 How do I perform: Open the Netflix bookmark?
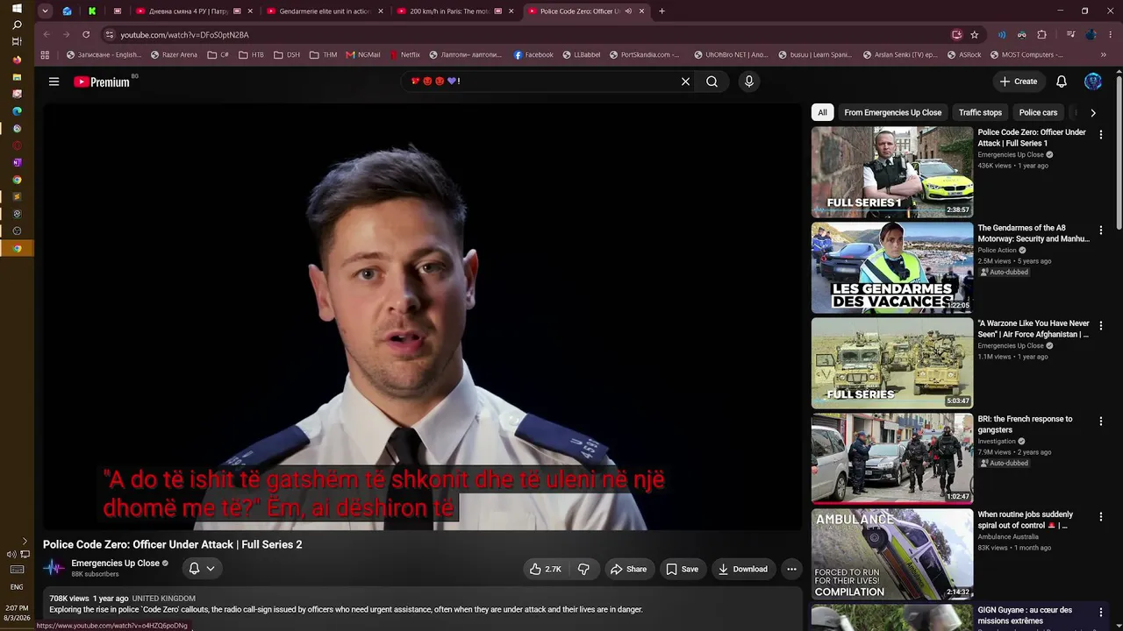click(x=404, y=54)
